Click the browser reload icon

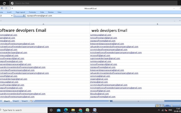tap(4, 3)
